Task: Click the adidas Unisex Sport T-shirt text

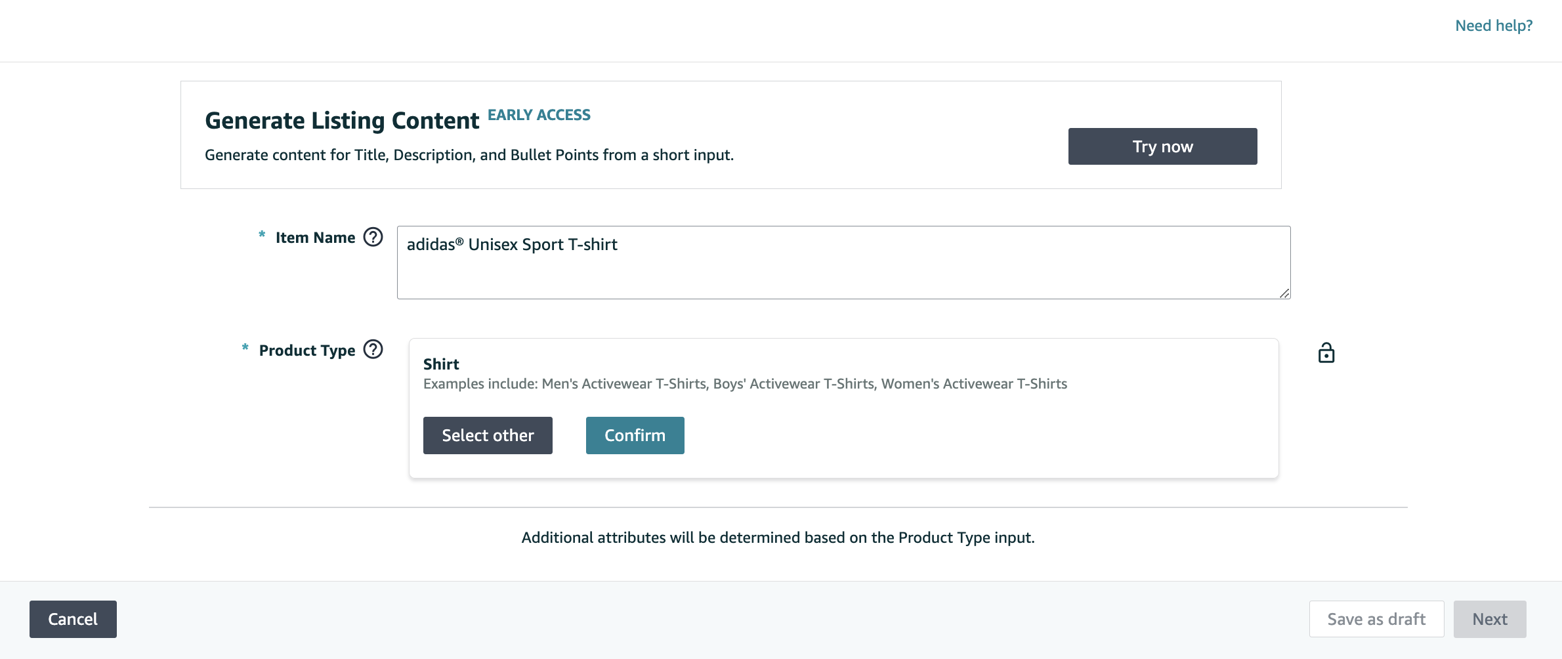Action: 513,244
